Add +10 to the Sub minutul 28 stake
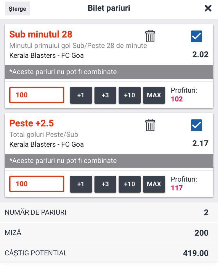218x267 pixels. click(x=129, y=95)
